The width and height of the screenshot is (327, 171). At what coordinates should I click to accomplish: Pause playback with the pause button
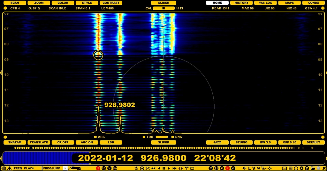(x=164, y=168)
